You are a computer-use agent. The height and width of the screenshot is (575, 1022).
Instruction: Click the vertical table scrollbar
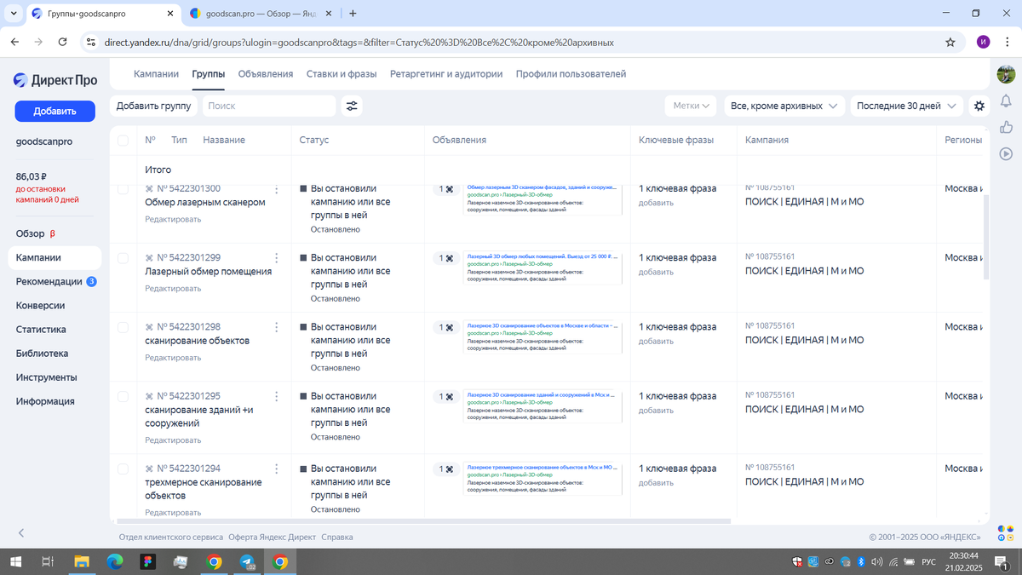click(x=987, y=237)
